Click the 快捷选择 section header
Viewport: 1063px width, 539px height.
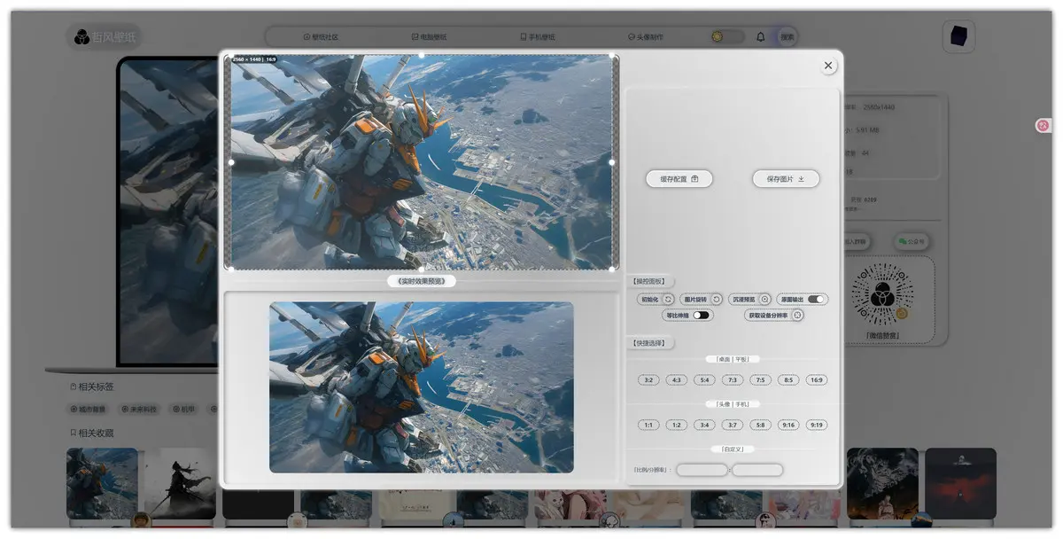(x=648, y=343)
